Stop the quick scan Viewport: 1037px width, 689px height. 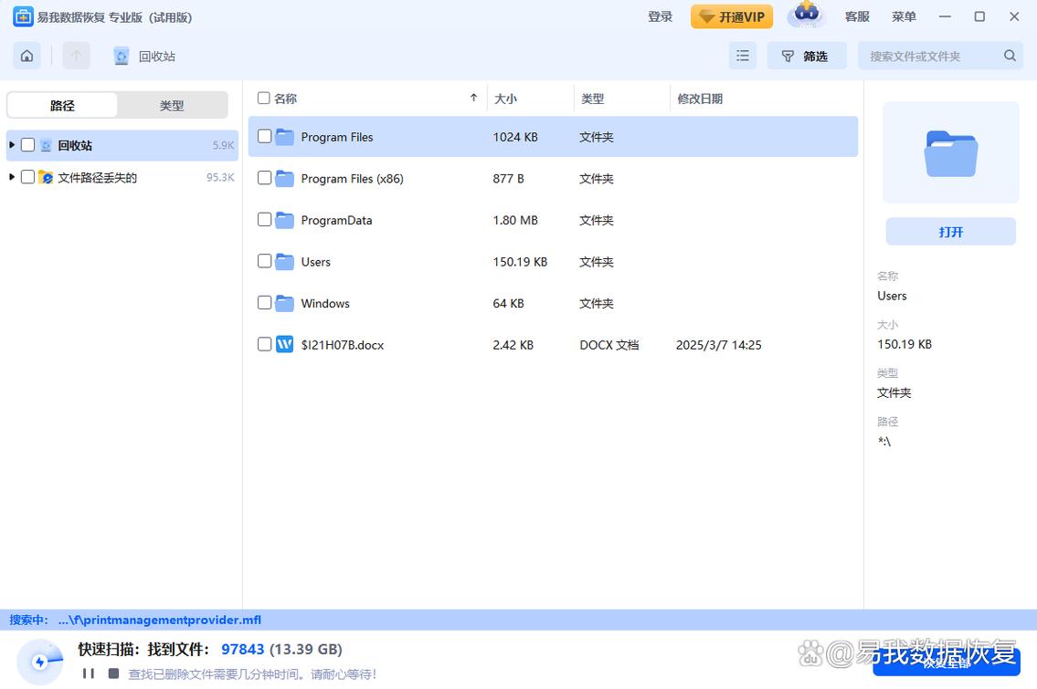coord(114,673)
